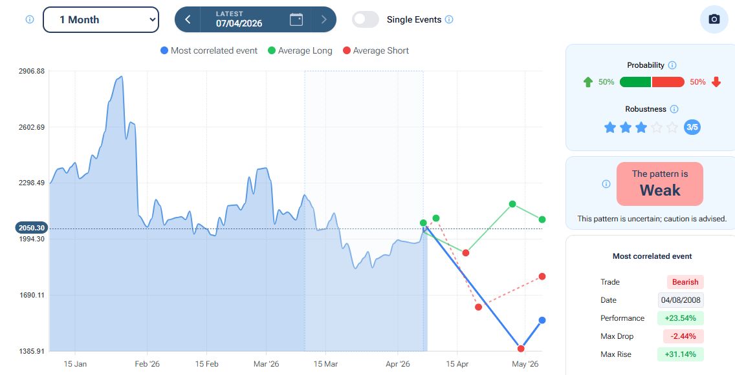Click info icon next to Single Events
Screen dimensions: 735x375
pos(450,19)
